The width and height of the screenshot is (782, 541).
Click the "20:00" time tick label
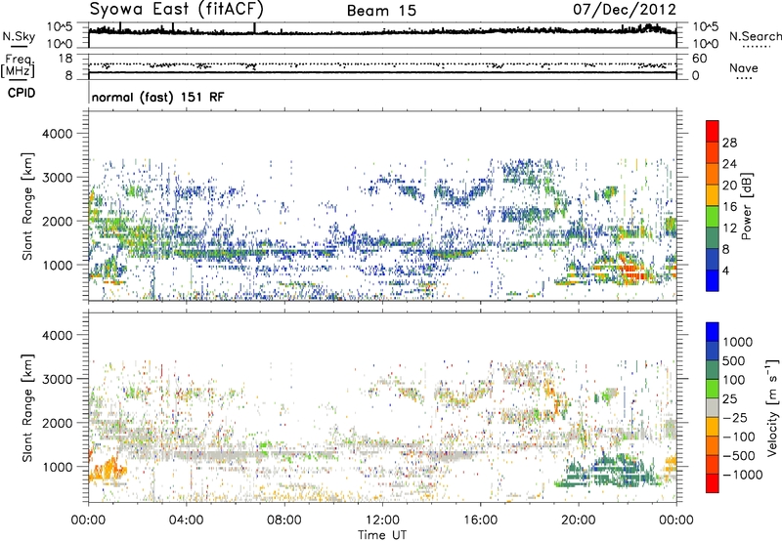click(x=578, y=520)
